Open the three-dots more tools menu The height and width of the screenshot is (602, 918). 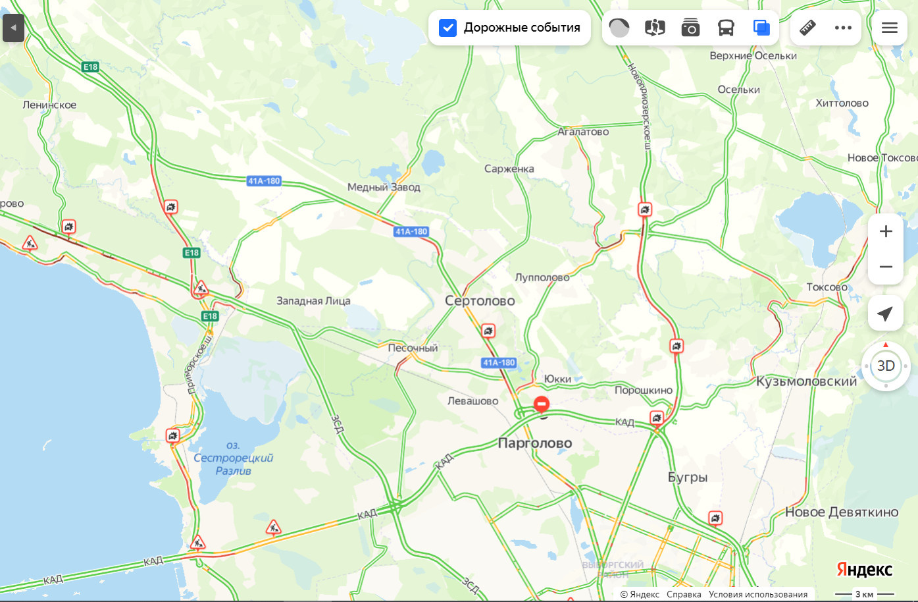843,28
